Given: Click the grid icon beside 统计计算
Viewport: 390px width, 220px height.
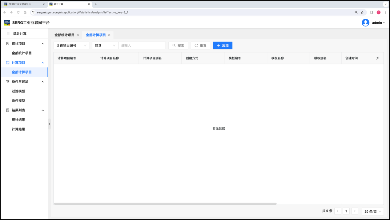Looking at the screenshot, I should [x=8, y=34].
